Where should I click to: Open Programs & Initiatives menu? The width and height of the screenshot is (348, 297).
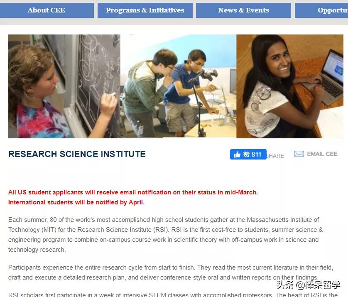coord(145,10)
